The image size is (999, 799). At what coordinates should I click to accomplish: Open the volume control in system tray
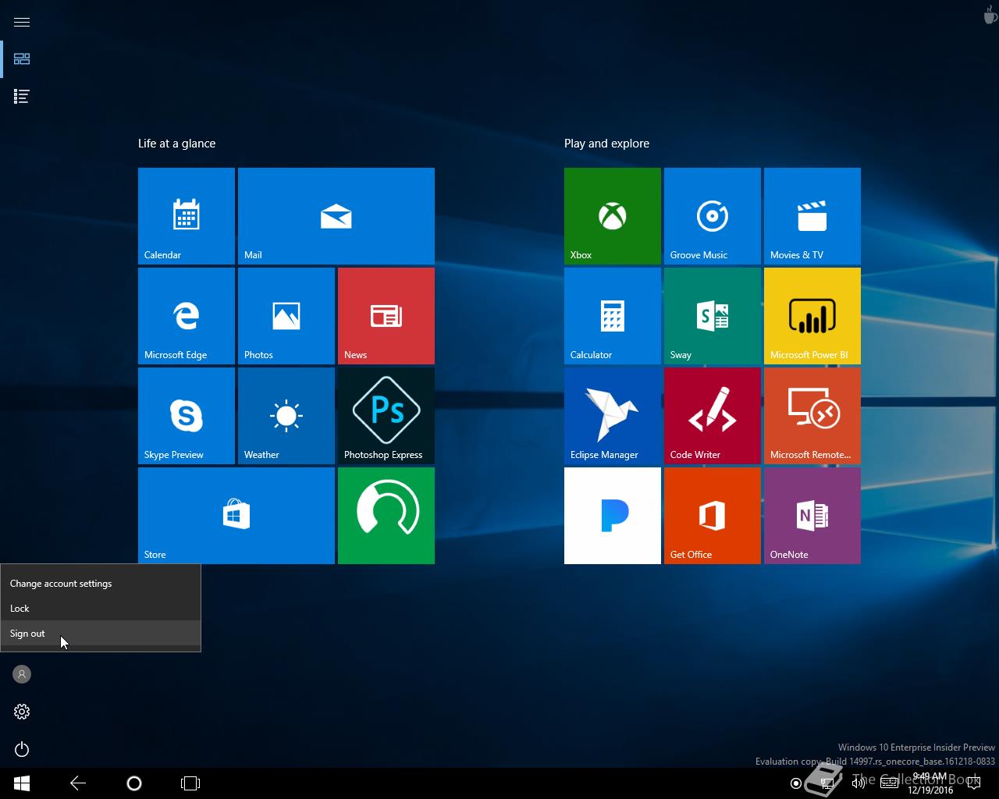[x=859, y=783]
